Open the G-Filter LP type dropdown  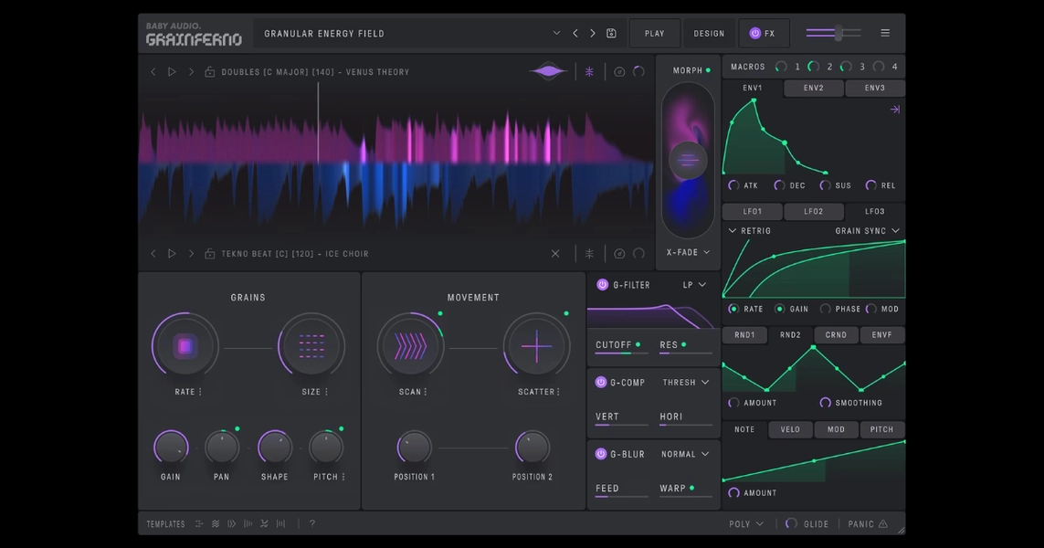694,285
